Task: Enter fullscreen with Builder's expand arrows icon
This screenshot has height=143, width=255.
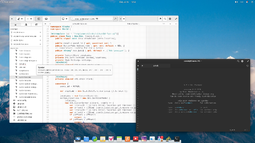Action: pyautogui.click(x=176, y=19)
